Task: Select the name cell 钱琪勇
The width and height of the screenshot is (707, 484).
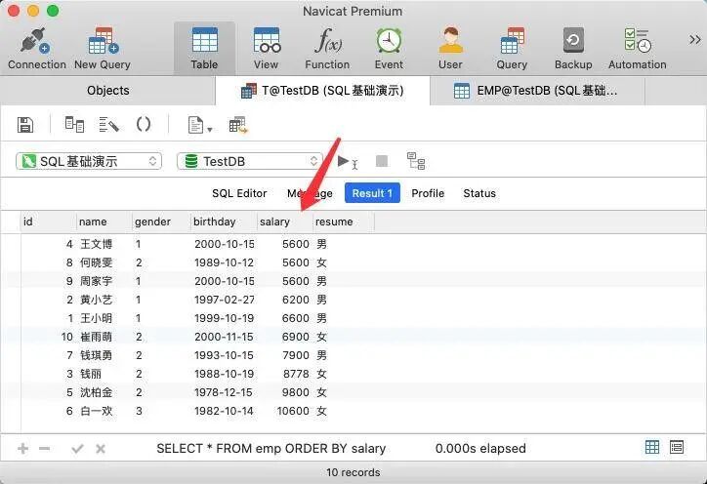Action: (96, 355)
